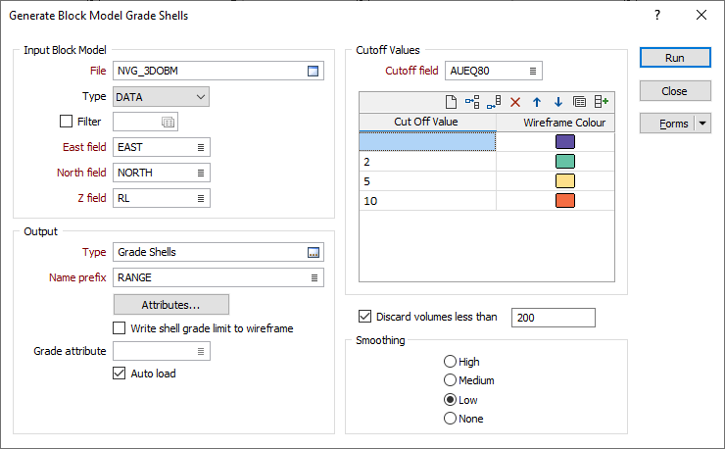Open the Filter selection icon
This screenshot has width=725, height=449.
pos(168,122)
